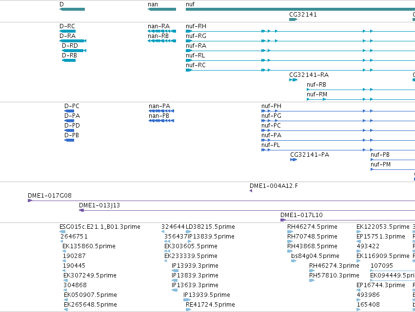
Task: Select the bs84g04.5prime EST label
Action: (x=315, y=256)
